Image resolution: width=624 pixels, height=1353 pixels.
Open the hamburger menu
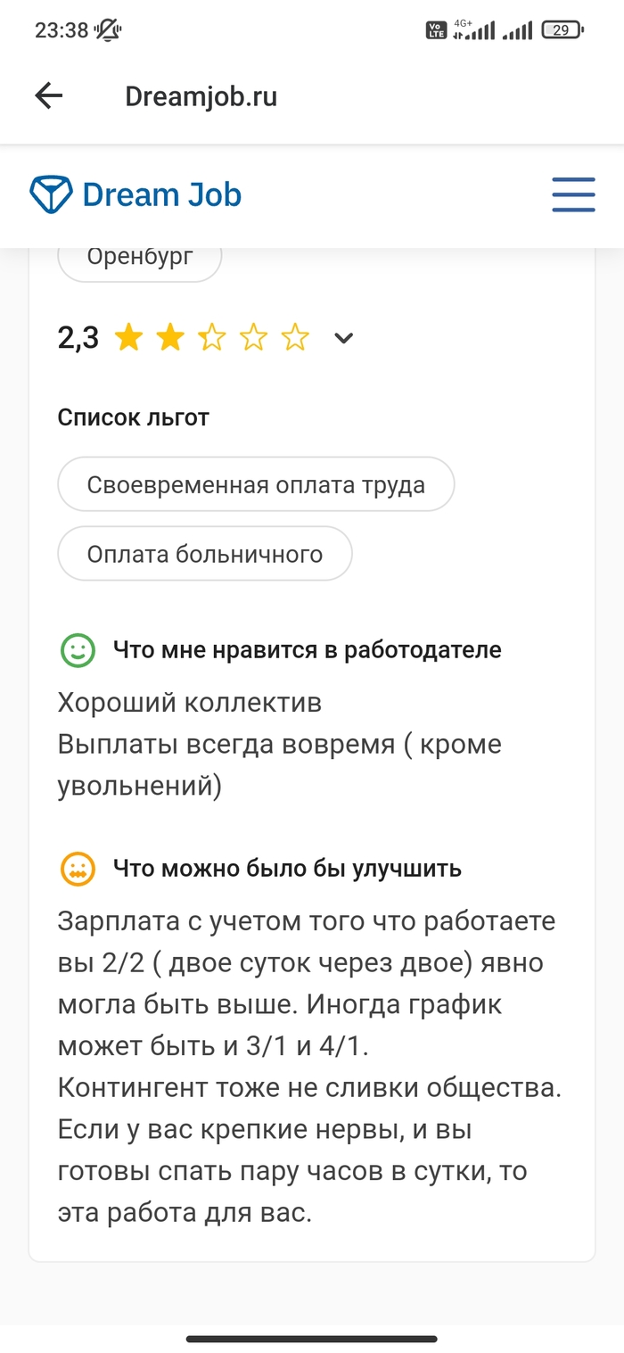(x=573, y=194)
